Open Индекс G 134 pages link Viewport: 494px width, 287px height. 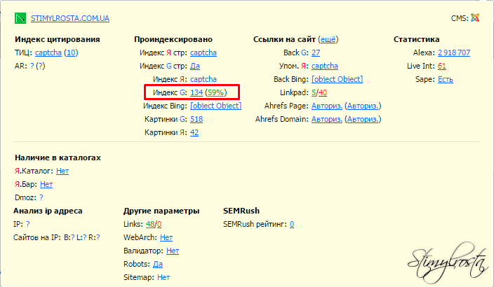(x=196, y=92)
